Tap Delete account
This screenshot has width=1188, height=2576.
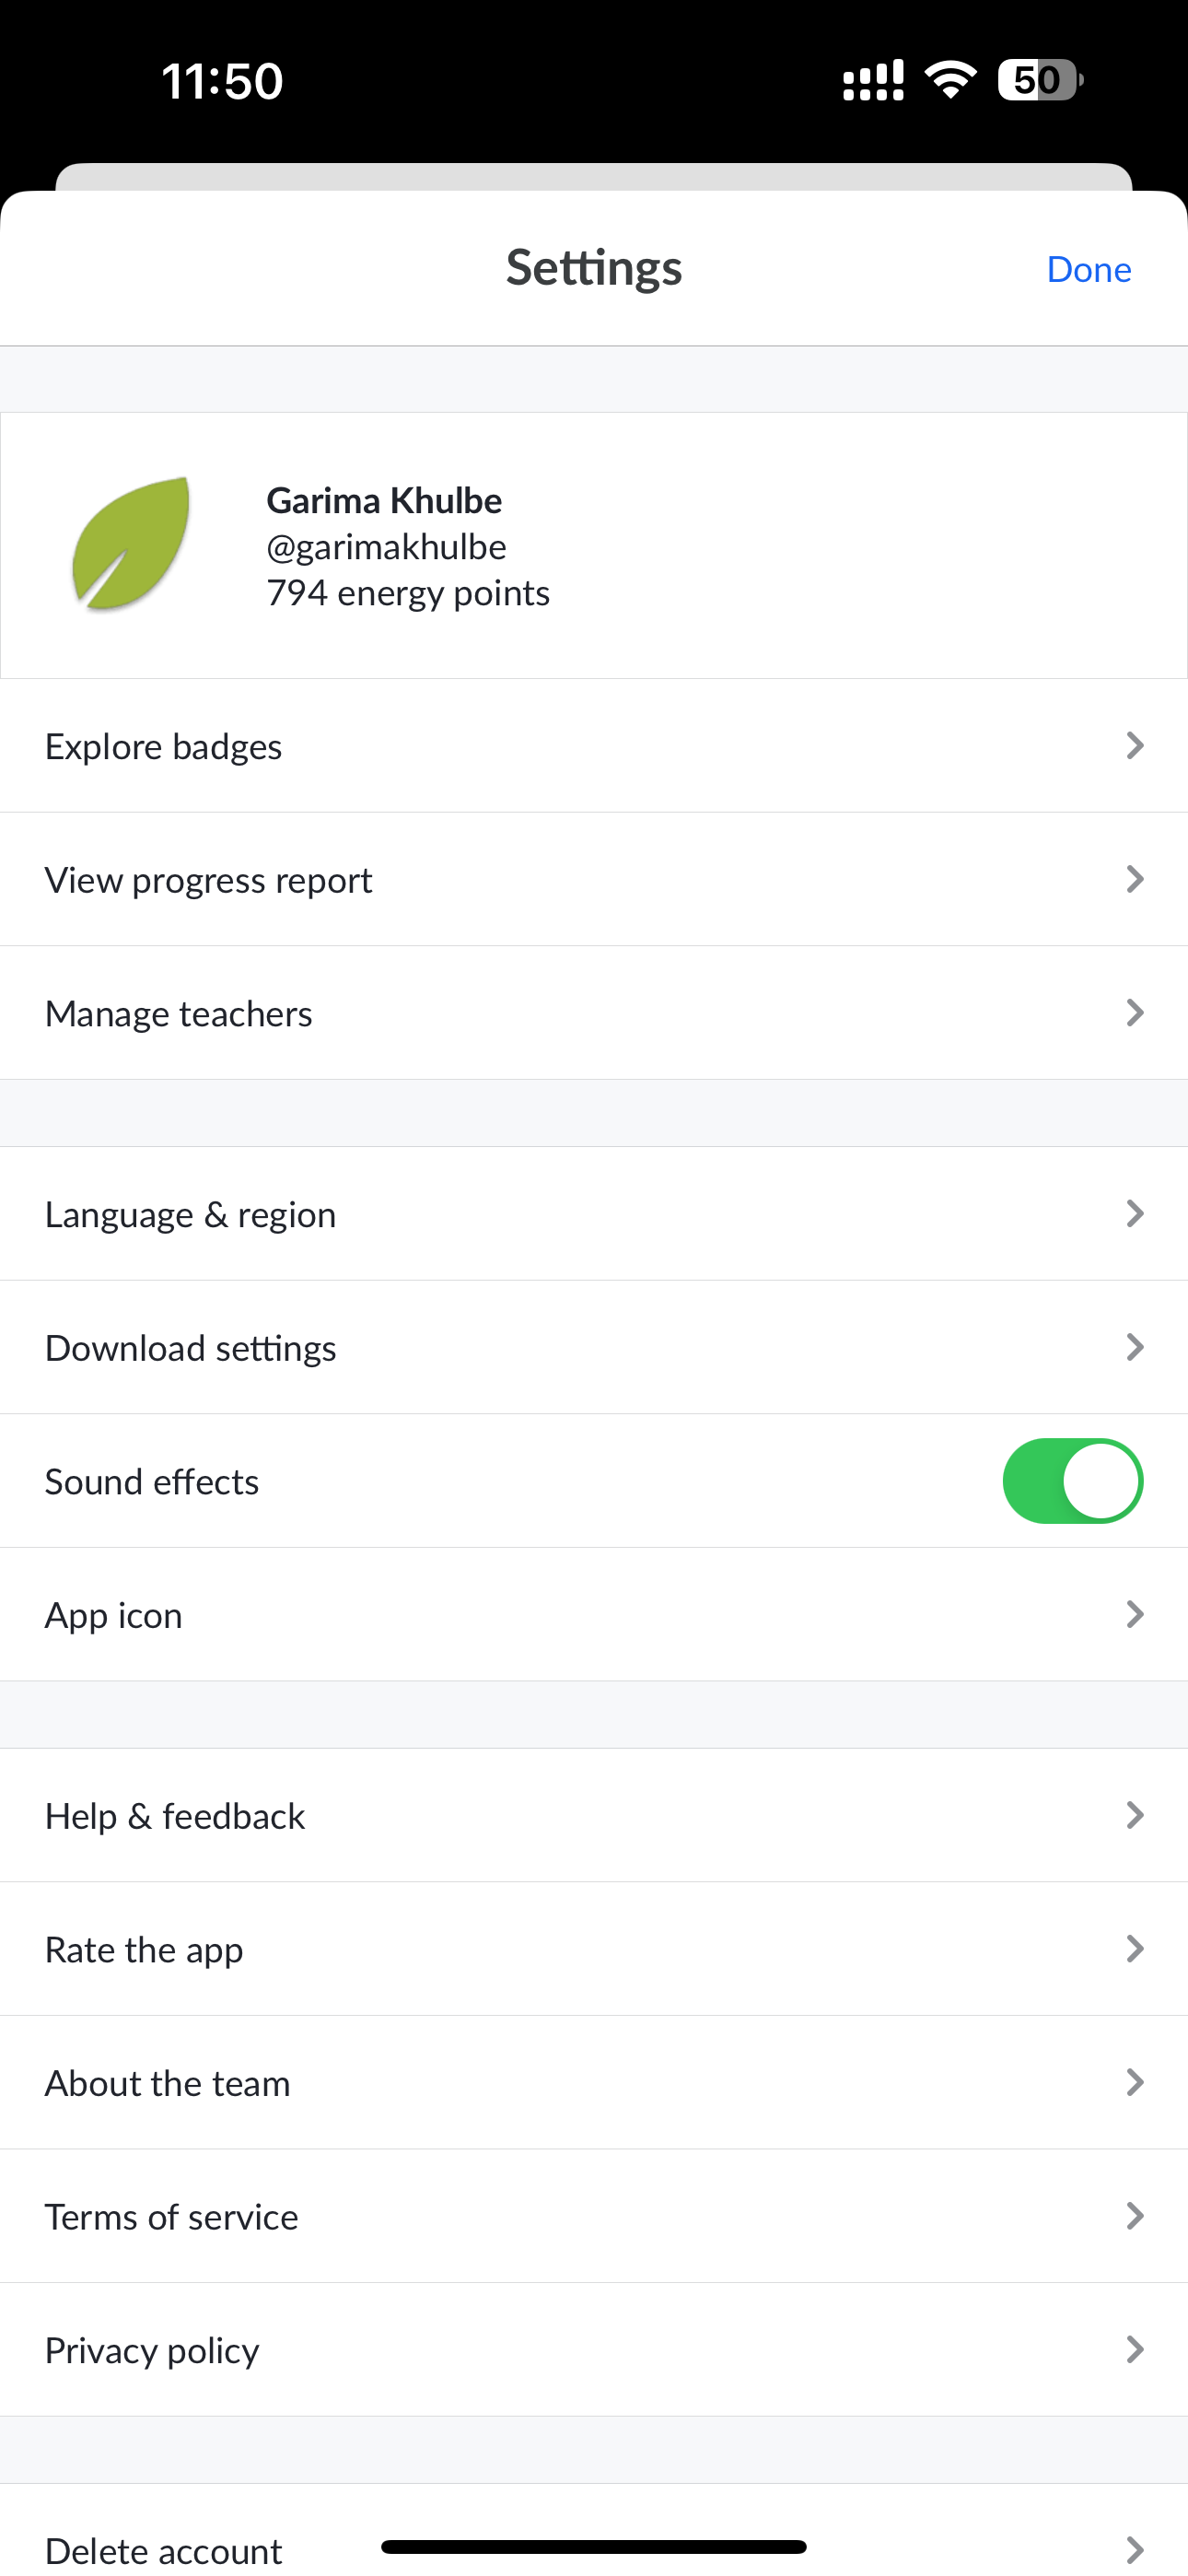click(164, 2550)
